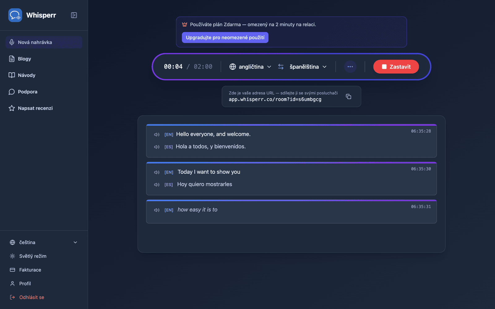Click the crown icon in plan banner

click(x=185, y=24)
